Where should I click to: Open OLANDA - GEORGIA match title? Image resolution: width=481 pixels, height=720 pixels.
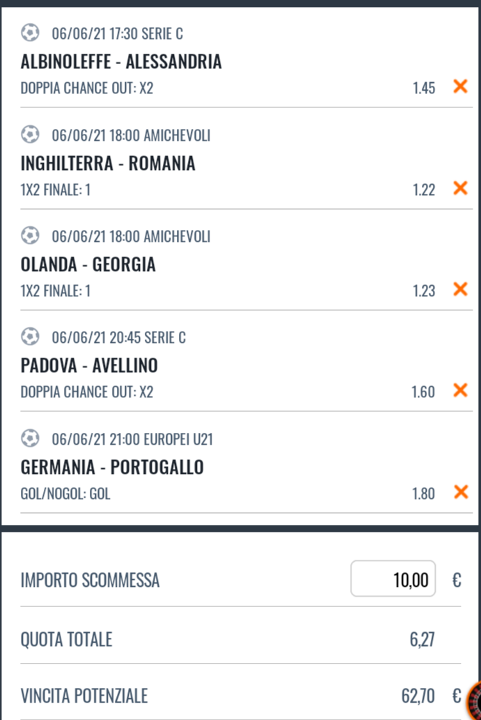click(x=88, y=264)
